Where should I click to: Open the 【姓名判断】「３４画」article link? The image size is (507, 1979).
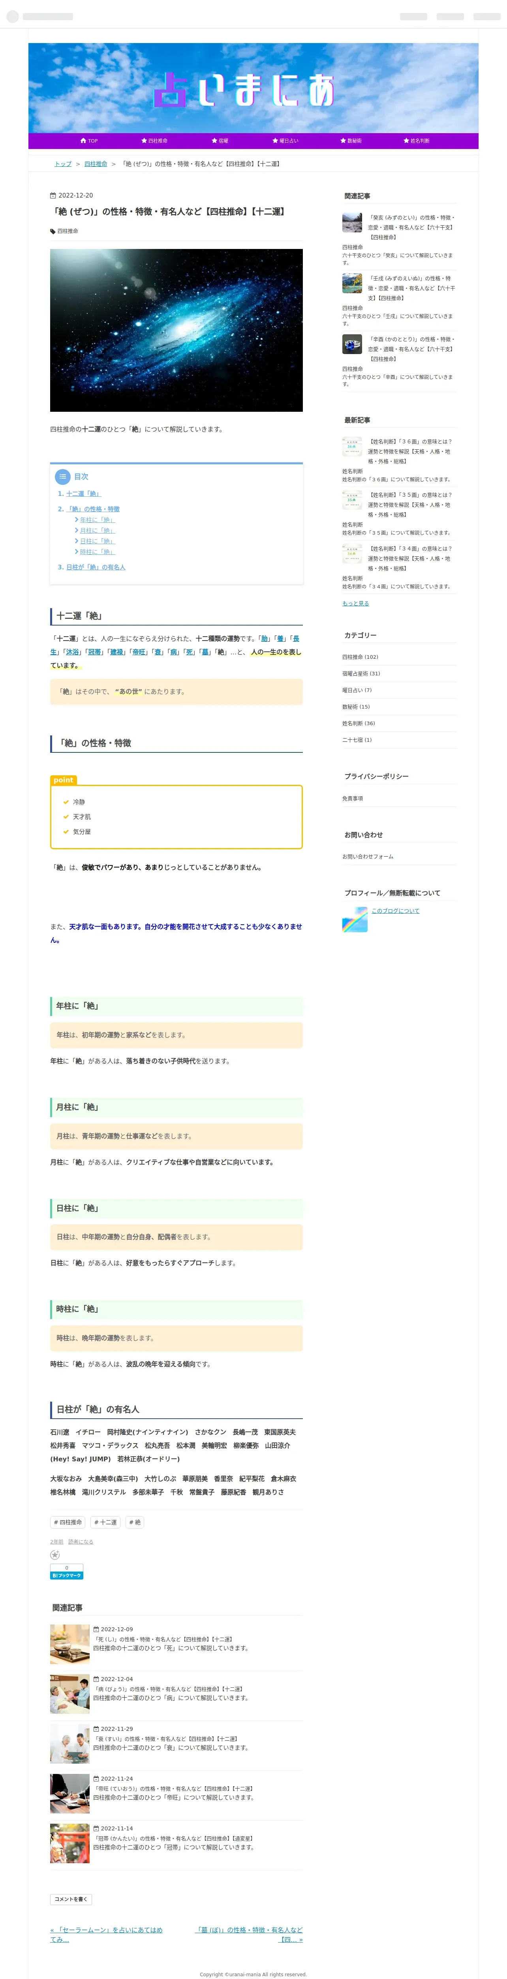(411, 558)
